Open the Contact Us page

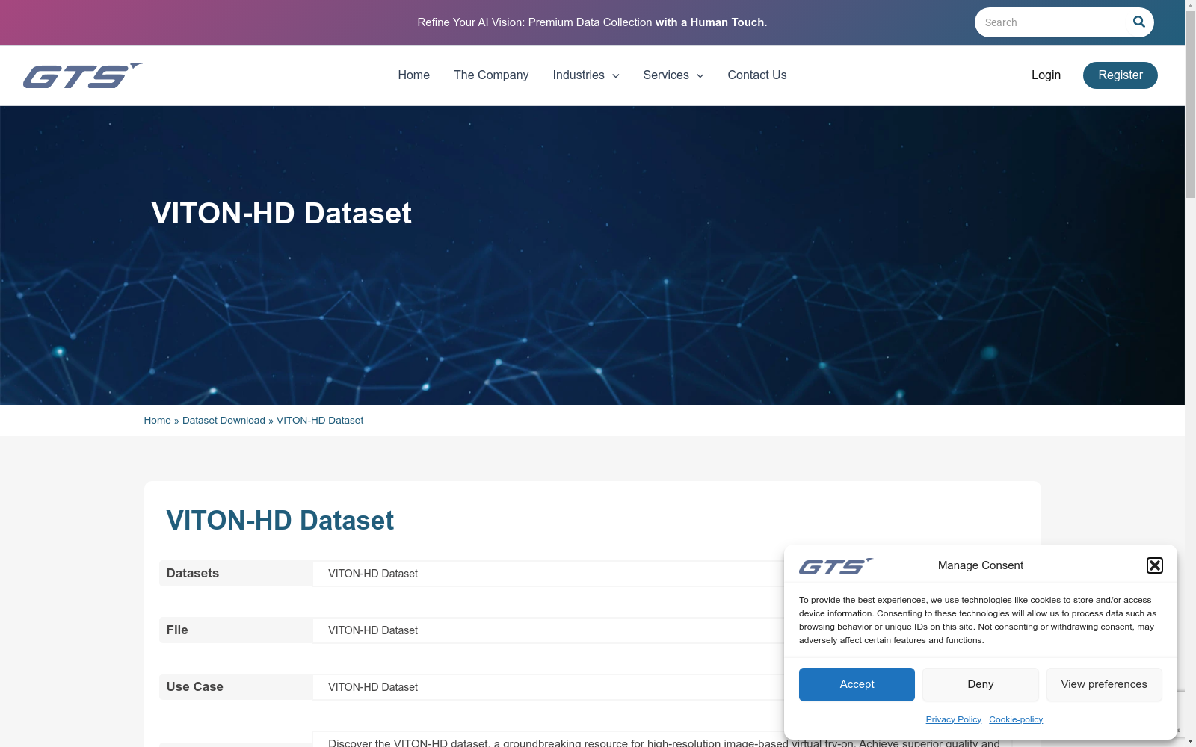tap(756, 75)
